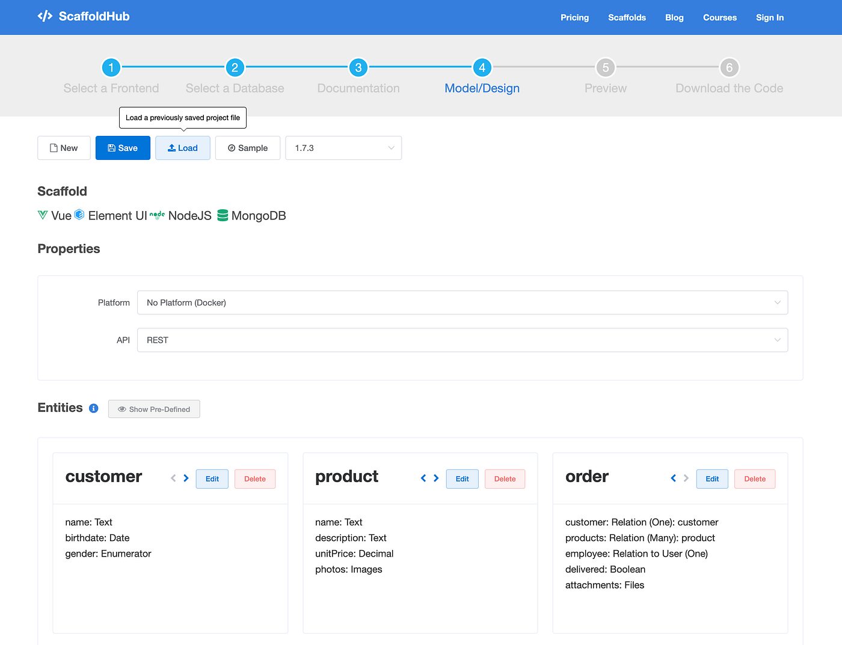Screen dimensions: 842x645
Task: Click the Save floppy disk icon
Action: click(x=111, y=148)
